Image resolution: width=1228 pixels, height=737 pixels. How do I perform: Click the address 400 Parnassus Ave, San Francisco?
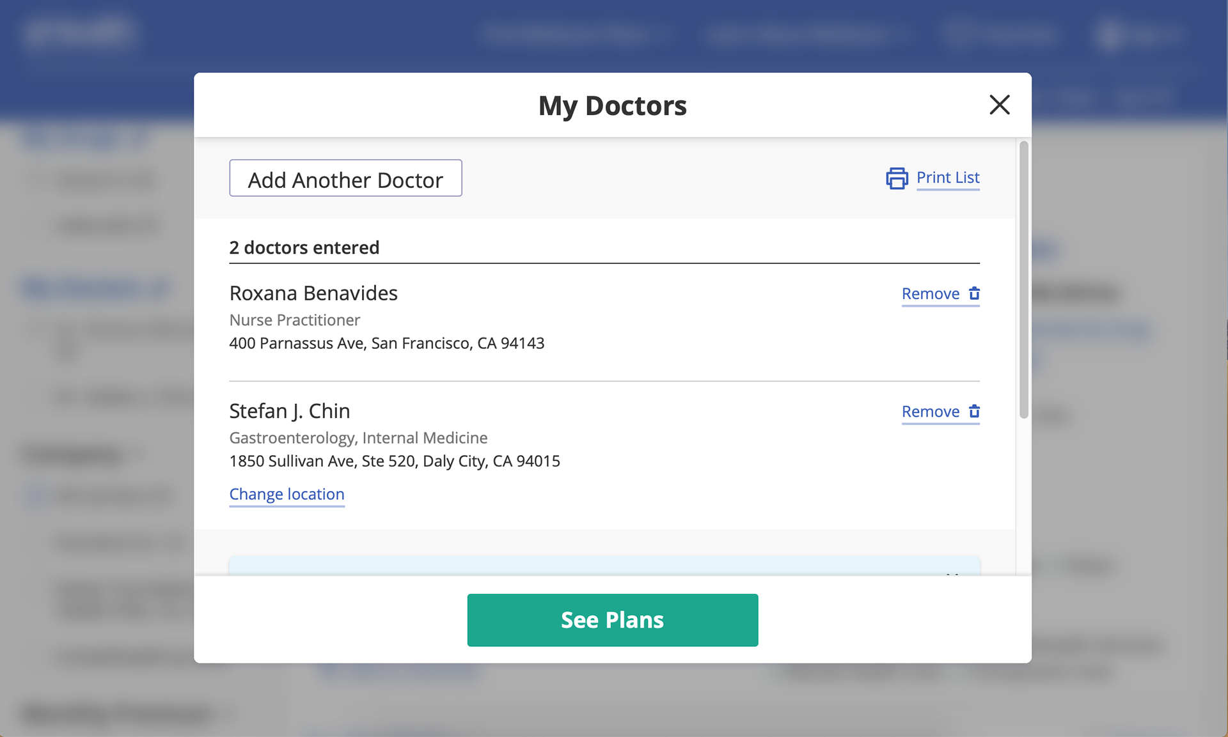[387, 343]
